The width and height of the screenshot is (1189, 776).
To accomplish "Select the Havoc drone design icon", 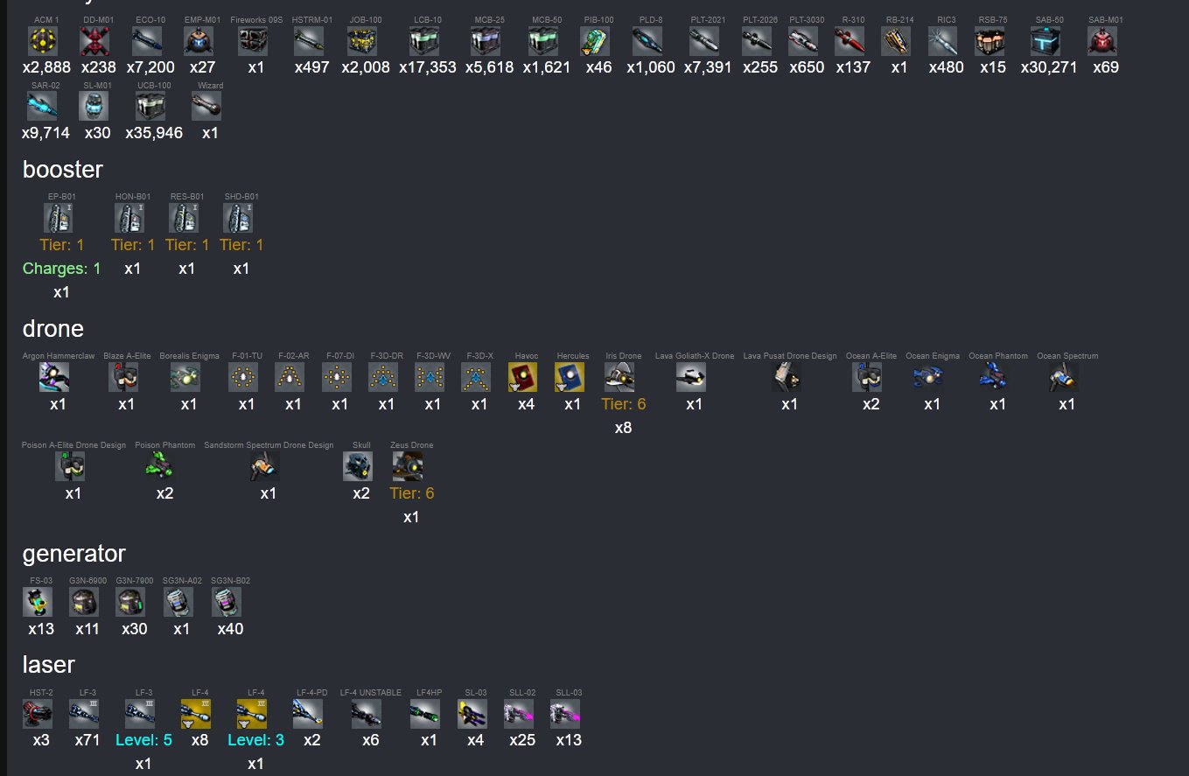I will [x=523, y=377].
